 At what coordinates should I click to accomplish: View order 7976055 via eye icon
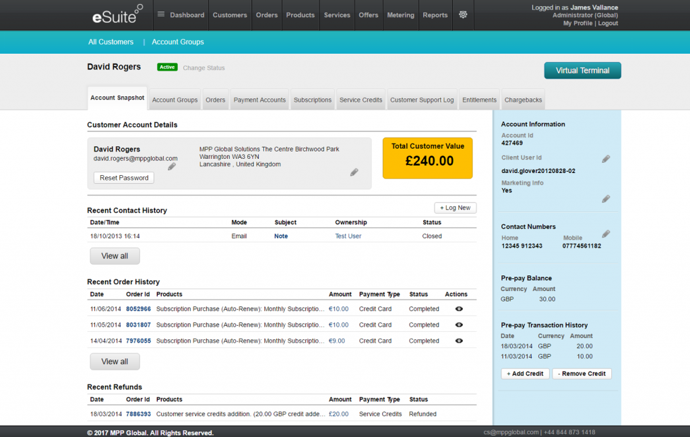tap(459, 341)
